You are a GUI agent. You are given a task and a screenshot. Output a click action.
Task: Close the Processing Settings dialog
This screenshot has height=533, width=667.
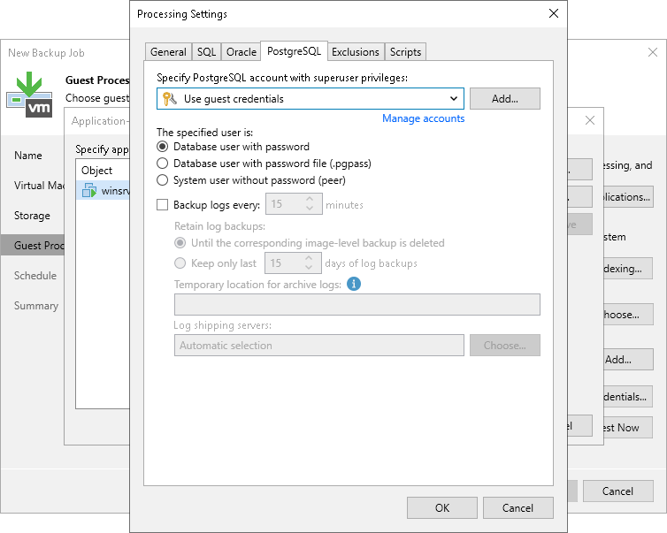pos(554,13)
